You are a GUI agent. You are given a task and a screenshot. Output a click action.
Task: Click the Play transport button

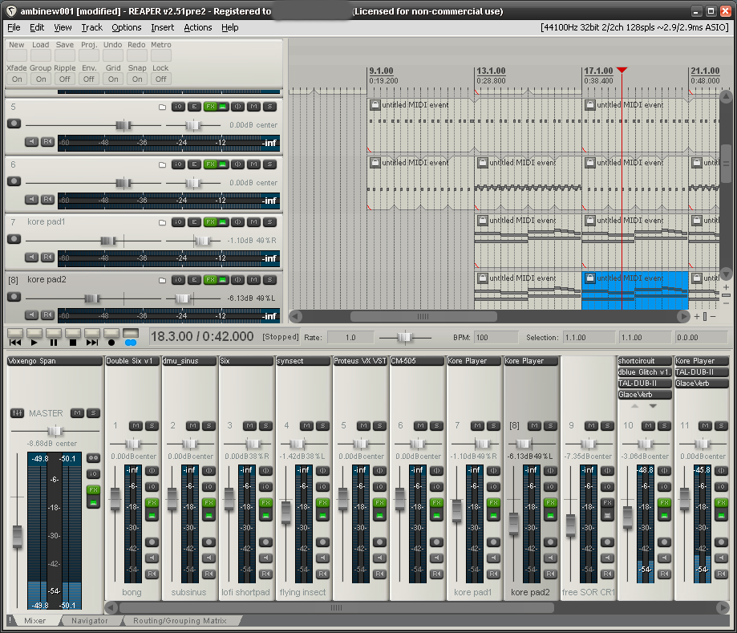tap(34, 337)
